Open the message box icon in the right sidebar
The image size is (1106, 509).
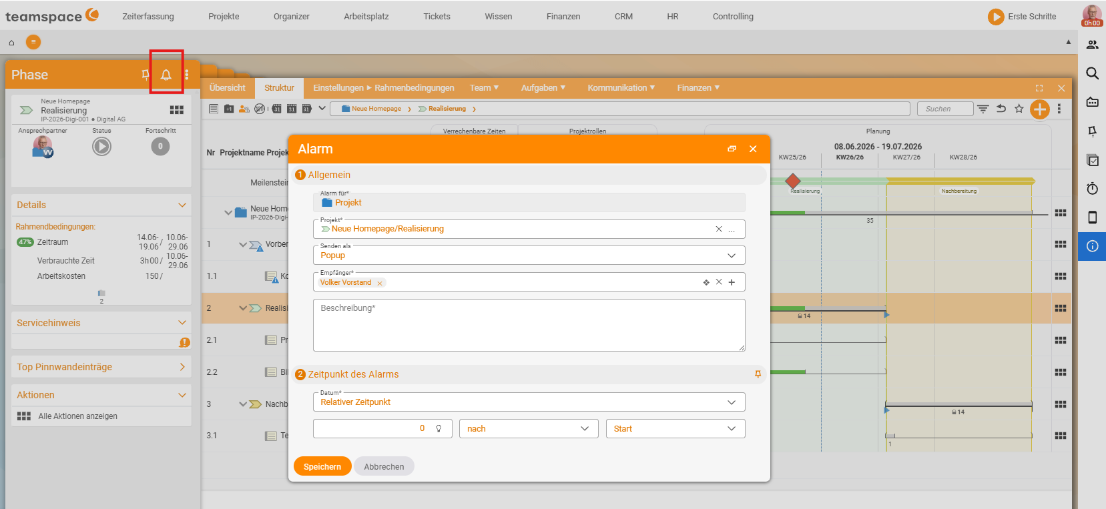(x=1092, y=102)
